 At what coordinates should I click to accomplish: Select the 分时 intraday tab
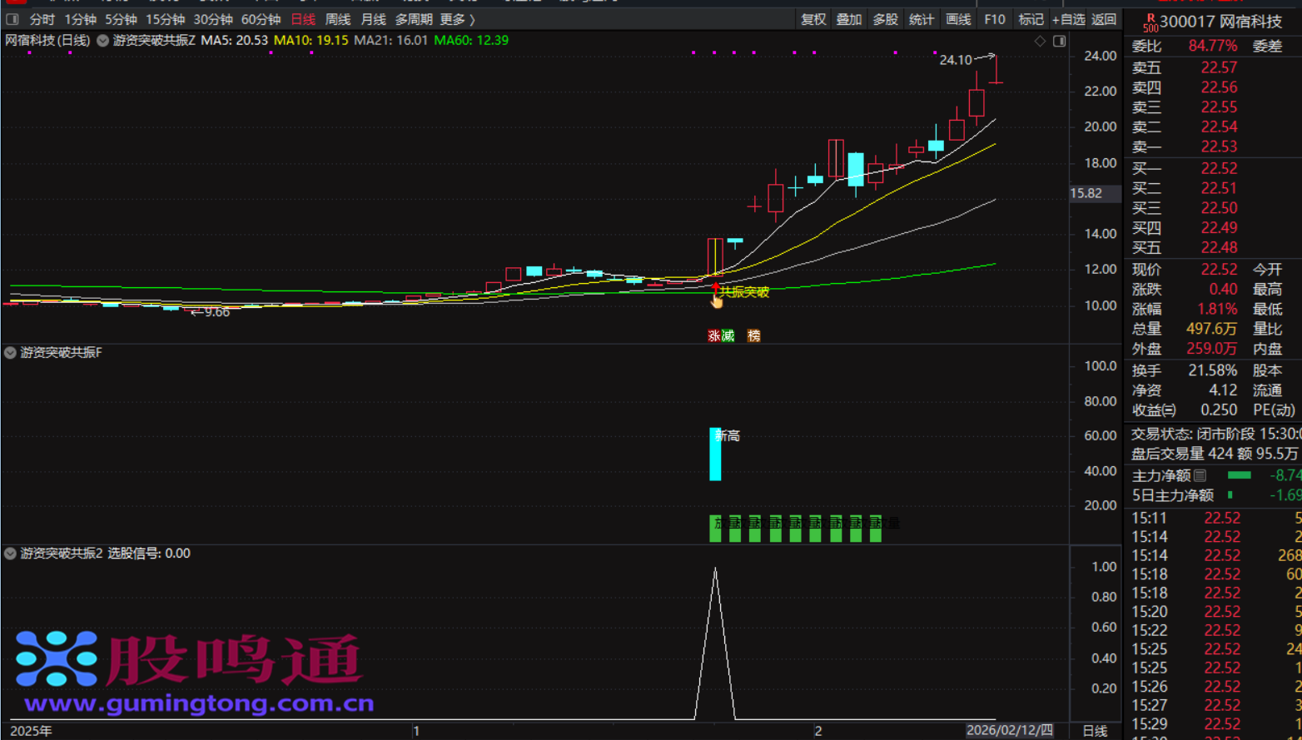click(42, 19)
